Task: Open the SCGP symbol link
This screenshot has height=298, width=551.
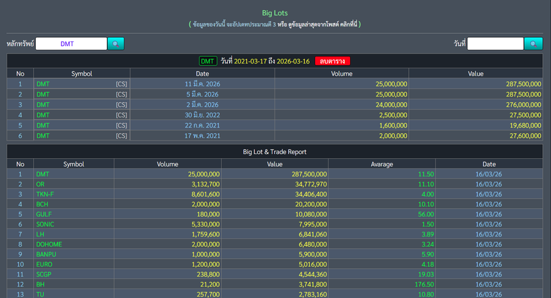Action: [x=44, y=275]
